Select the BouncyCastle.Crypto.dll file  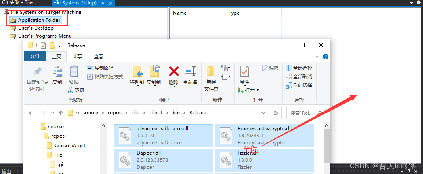[x=265, y=136]
